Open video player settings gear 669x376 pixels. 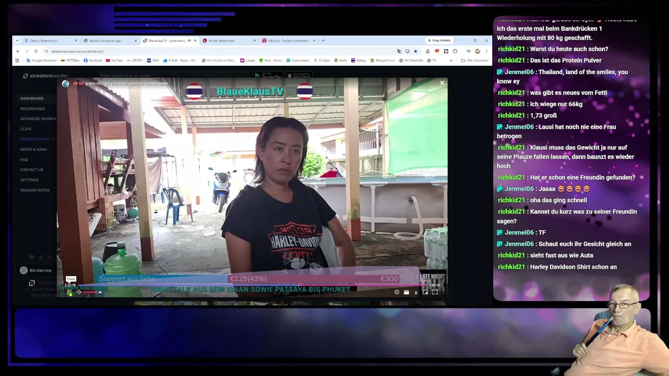[x=397, y=292]
